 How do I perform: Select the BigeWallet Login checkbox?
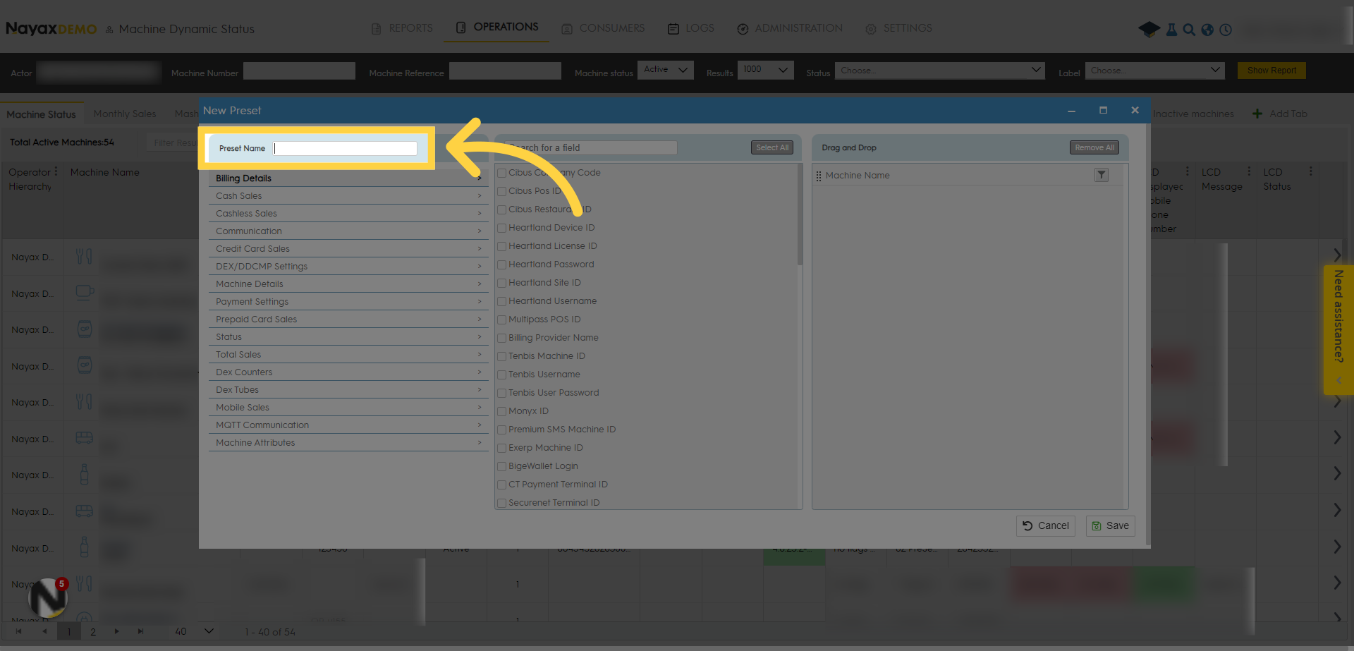click(502, 466)
